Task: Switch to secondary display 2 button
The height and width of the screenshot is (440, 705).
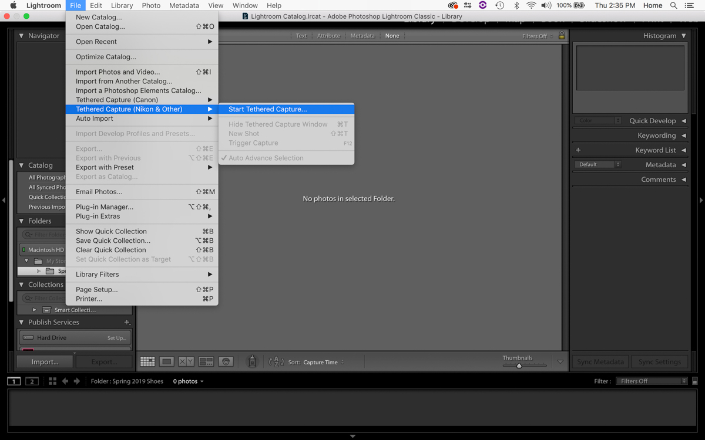Action: pos(32,381)
